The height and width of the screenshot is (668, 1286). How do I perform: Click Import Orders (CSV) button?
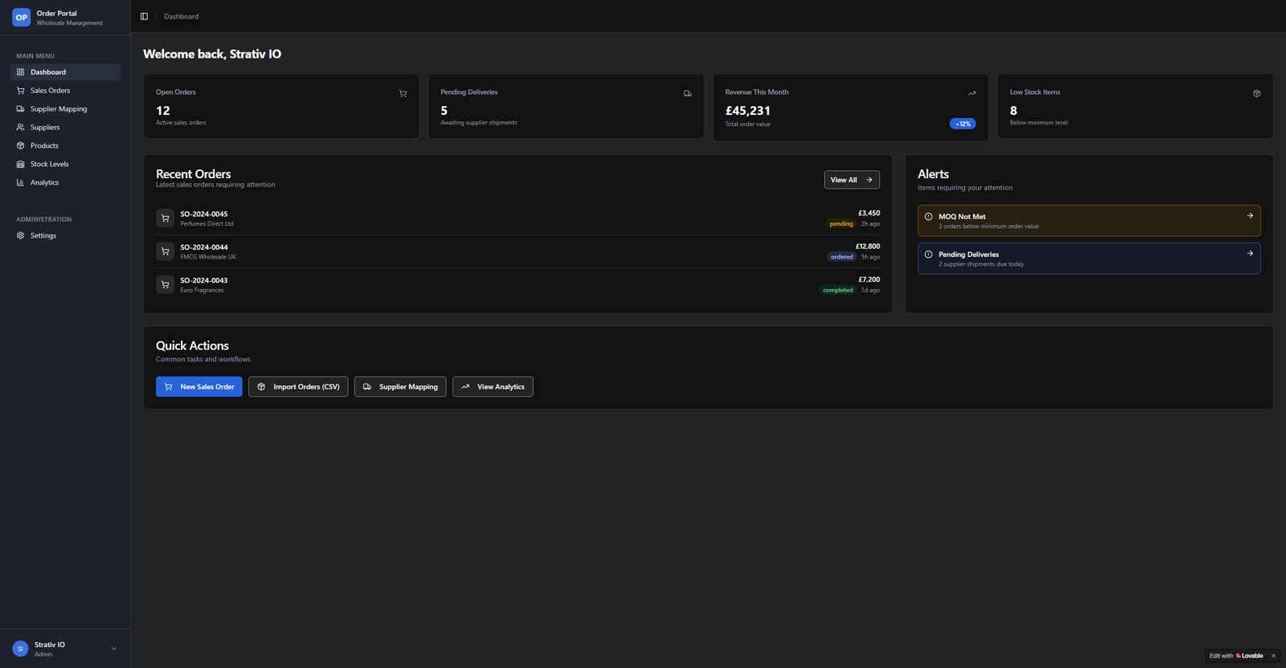[298, 387]
